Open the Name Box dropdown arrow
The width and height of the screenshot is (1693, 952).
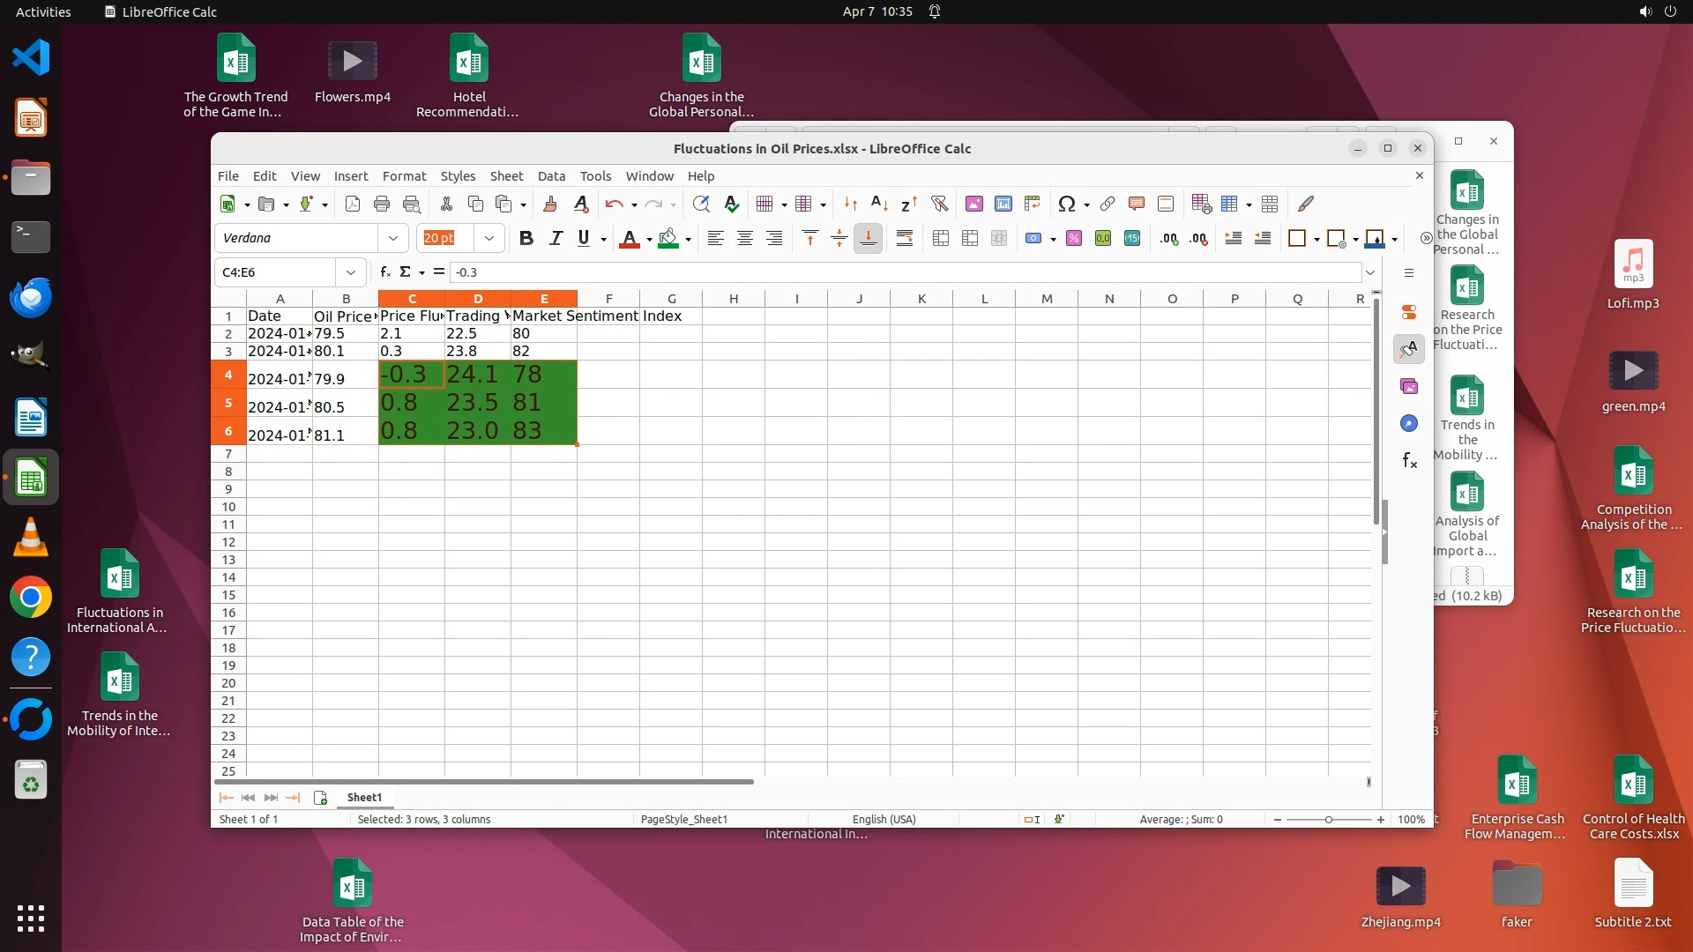point(351,272)
